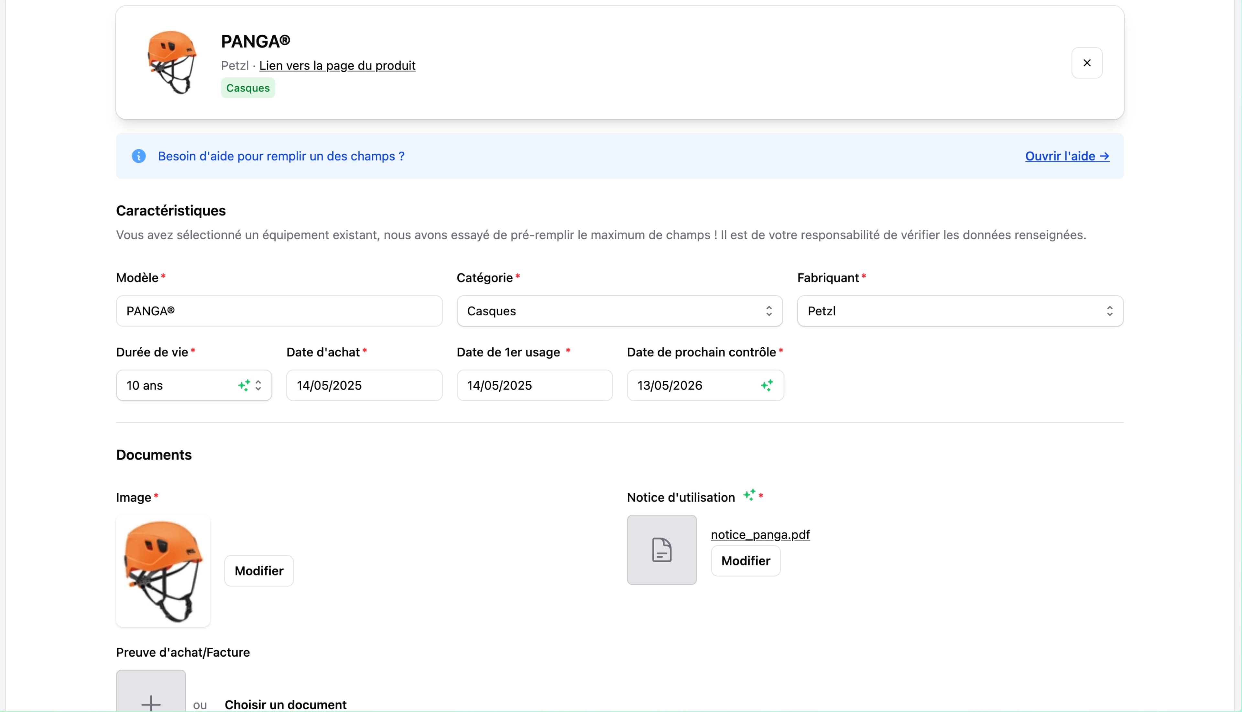Dismiss the PANGA product card with X
The image size is (1242, 712).
coord(1086,62)
